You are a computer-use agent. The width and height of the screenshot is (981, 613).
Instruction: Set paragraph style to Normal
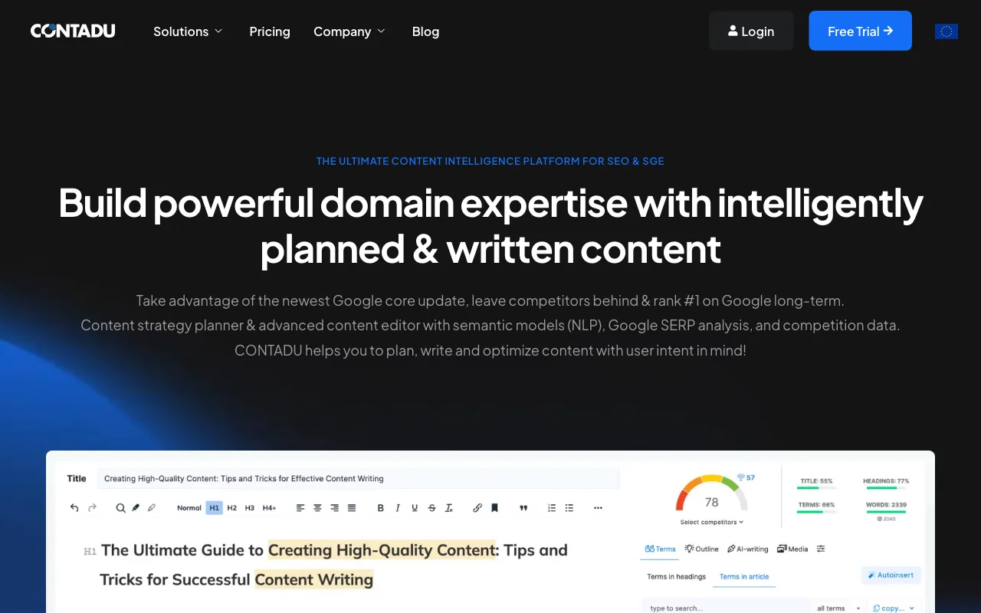(x=189, y=507)
